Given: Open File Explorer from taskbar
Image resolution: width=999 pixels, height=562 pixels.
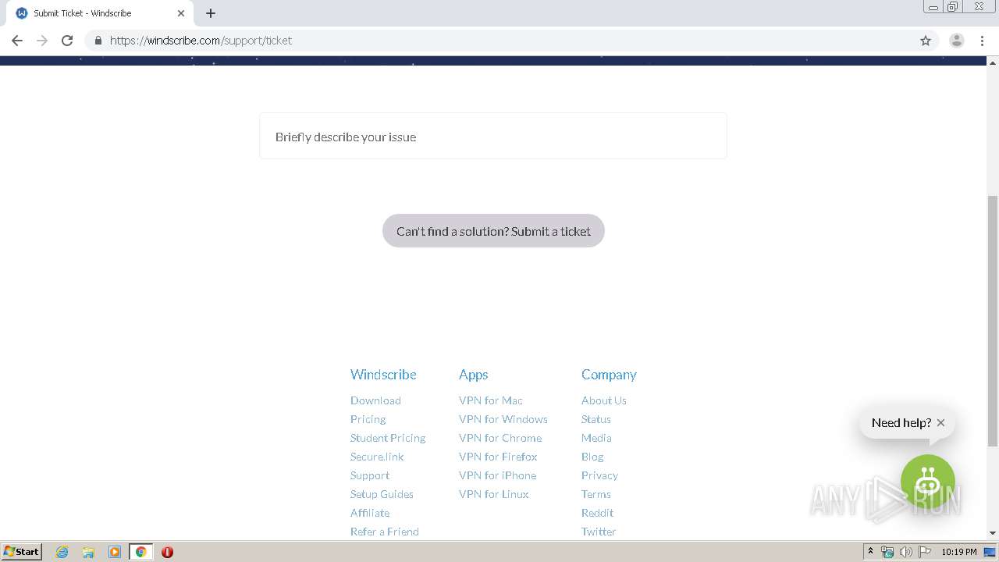Looking at the screenshot, I should pyautogui.click(x=88, y=552).
